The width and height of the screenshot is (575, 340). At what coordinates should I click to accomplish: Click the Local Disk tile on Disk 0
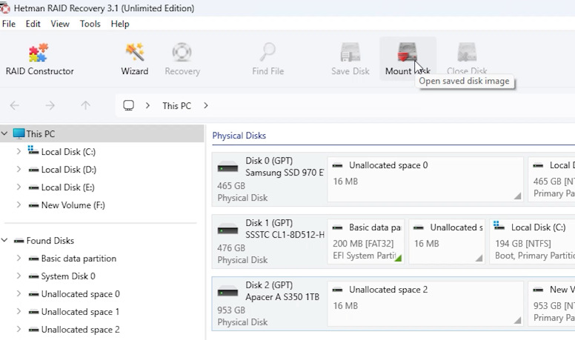click(551, 179)
